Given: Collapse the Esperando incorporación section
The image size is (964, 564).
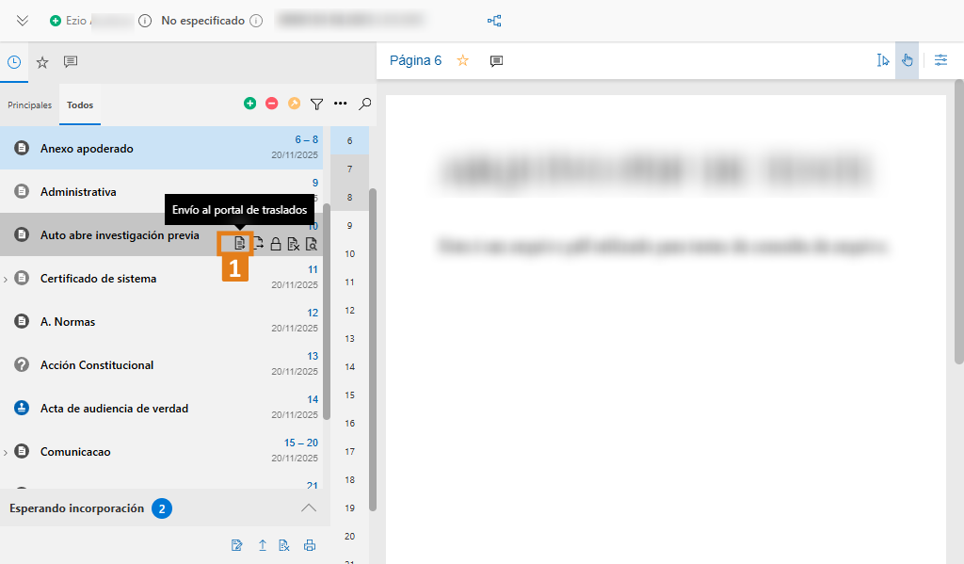Looking at the screenshot, I should [x=308, y=508].
